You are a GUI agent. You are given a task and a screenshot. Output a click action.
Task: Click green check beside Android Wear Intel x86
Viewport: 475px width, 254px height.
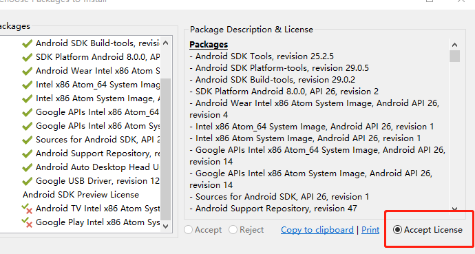(28, 71)
